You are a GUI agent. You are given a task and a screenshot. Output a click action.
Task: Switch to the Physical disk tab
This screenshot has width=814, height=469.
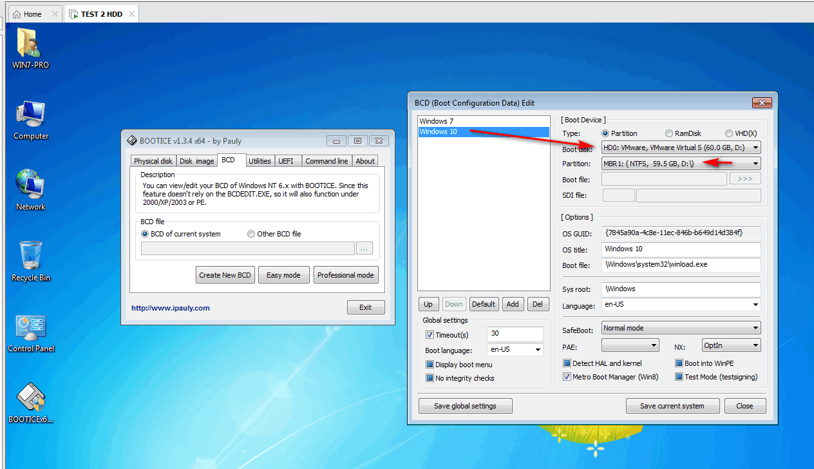153,161
